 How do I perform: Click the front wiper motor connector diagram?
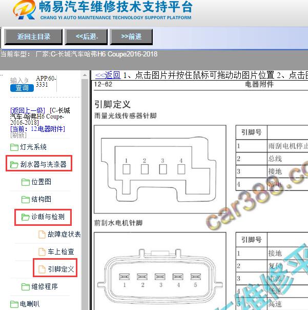click(x=160, y=271)
